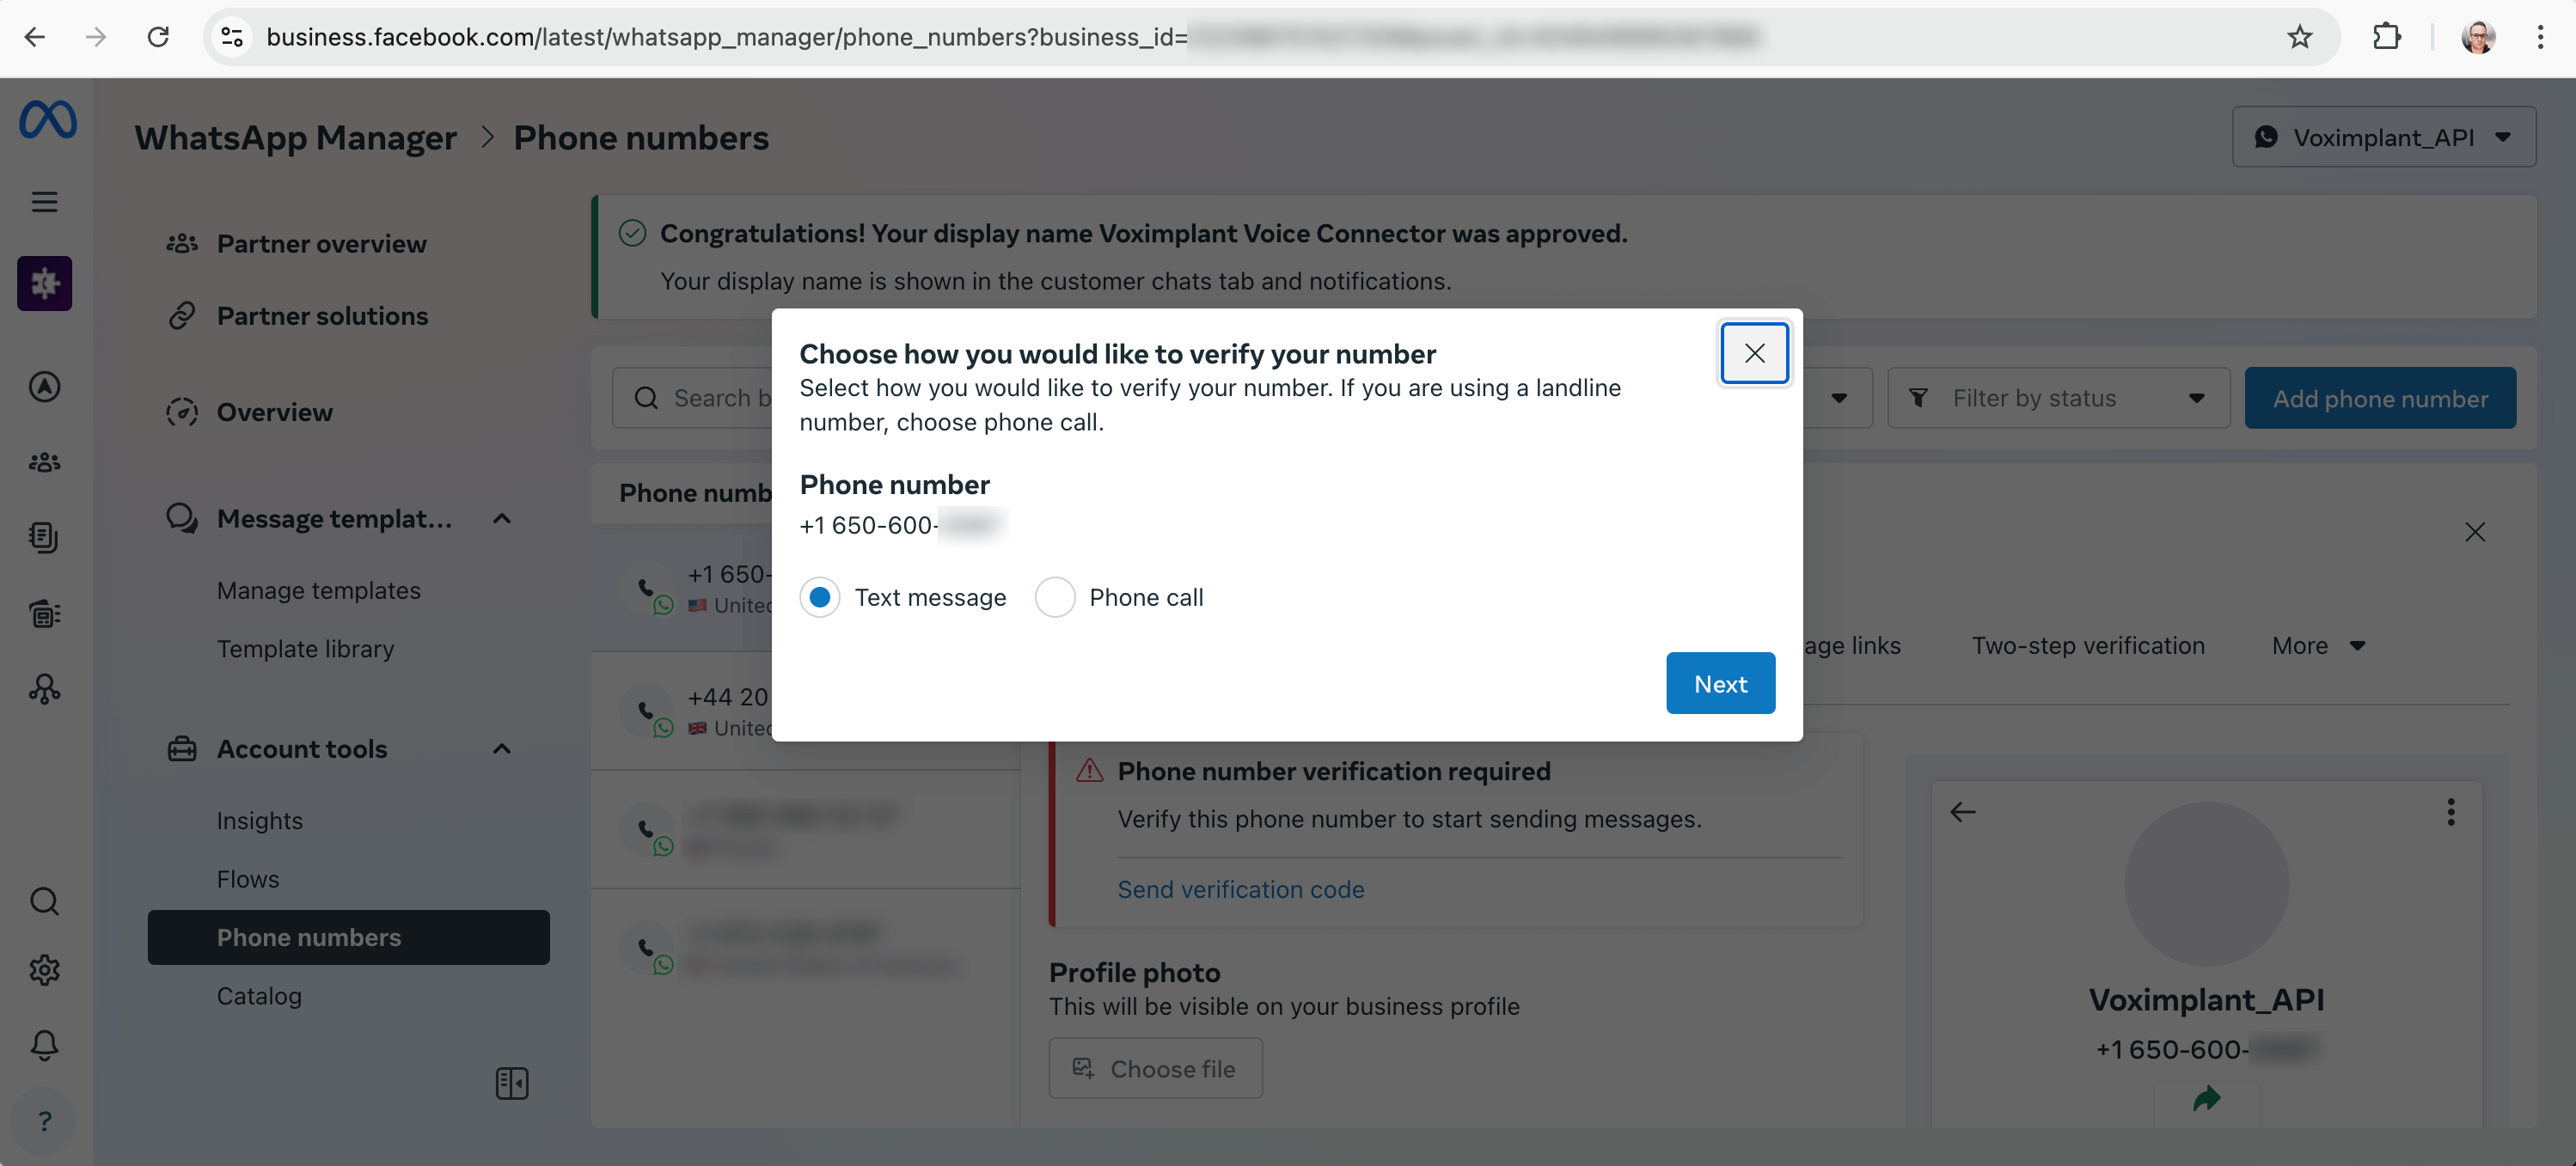The image size is (2576, 1166).
Task: Click the settings gear in the sidebar
Action: point(44,969)
